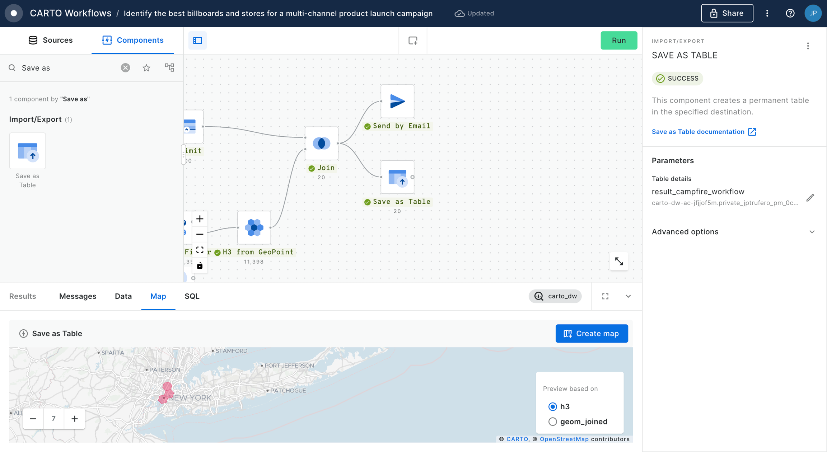Open the SQL results tab
The image size is (827, 452).
192,296
